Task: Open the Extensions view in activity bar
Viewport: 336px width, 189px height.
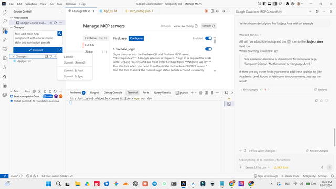Action: (x=5, y=58)
